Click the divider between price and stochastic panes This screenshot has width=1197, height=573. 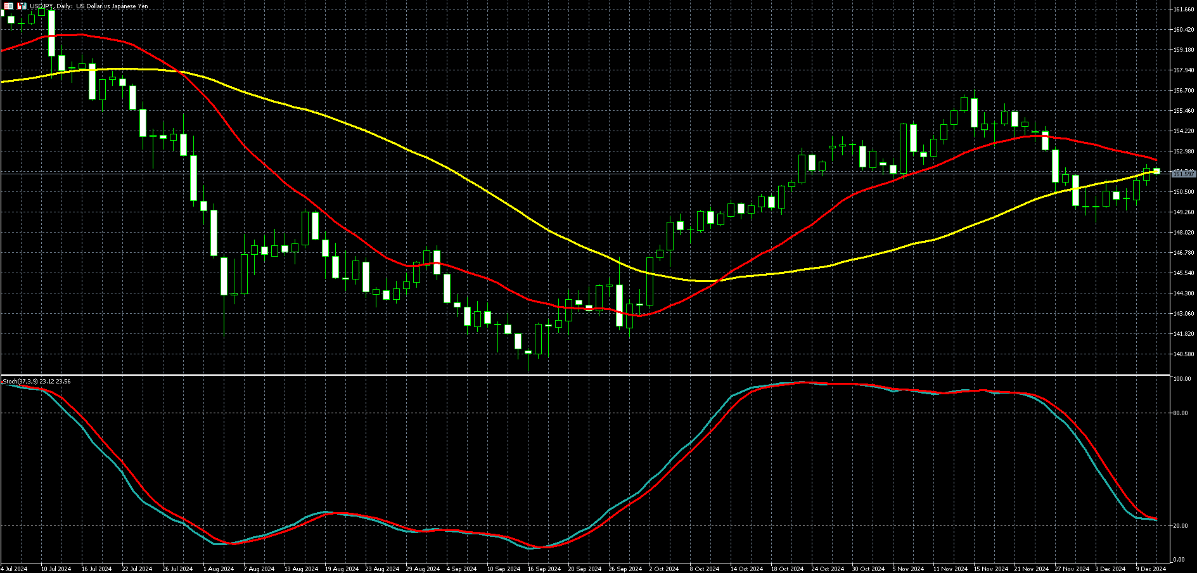point(570,375)
